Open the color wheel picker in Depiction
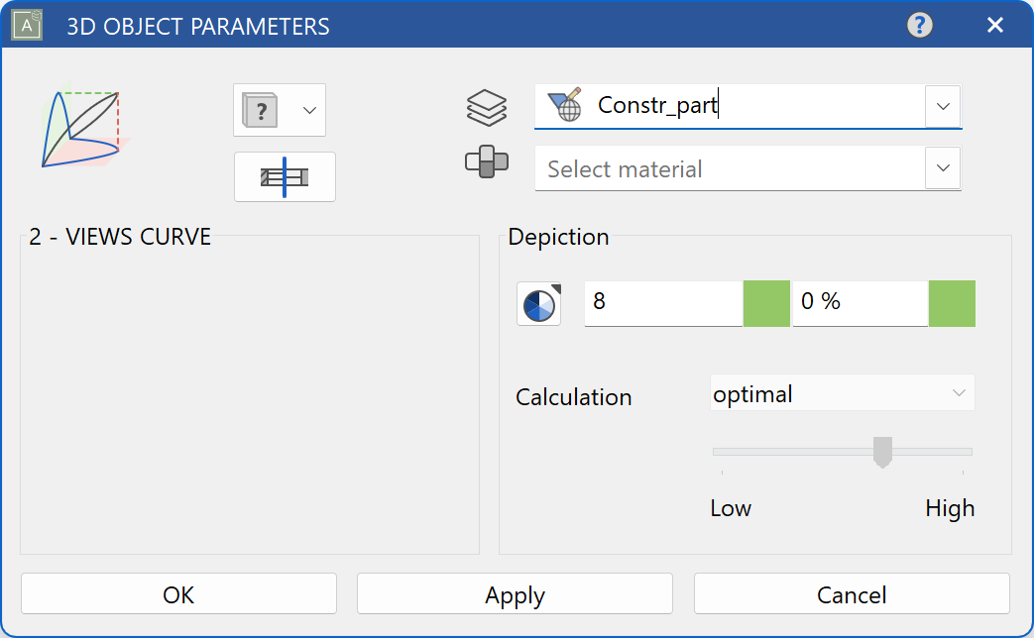The image size is (1034, 638). coord(538,303)
